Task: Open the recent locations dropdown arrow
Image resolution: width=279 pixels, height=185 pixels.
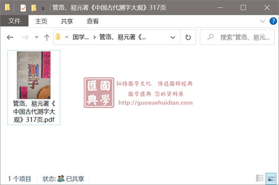Action: tap(37, 38)
